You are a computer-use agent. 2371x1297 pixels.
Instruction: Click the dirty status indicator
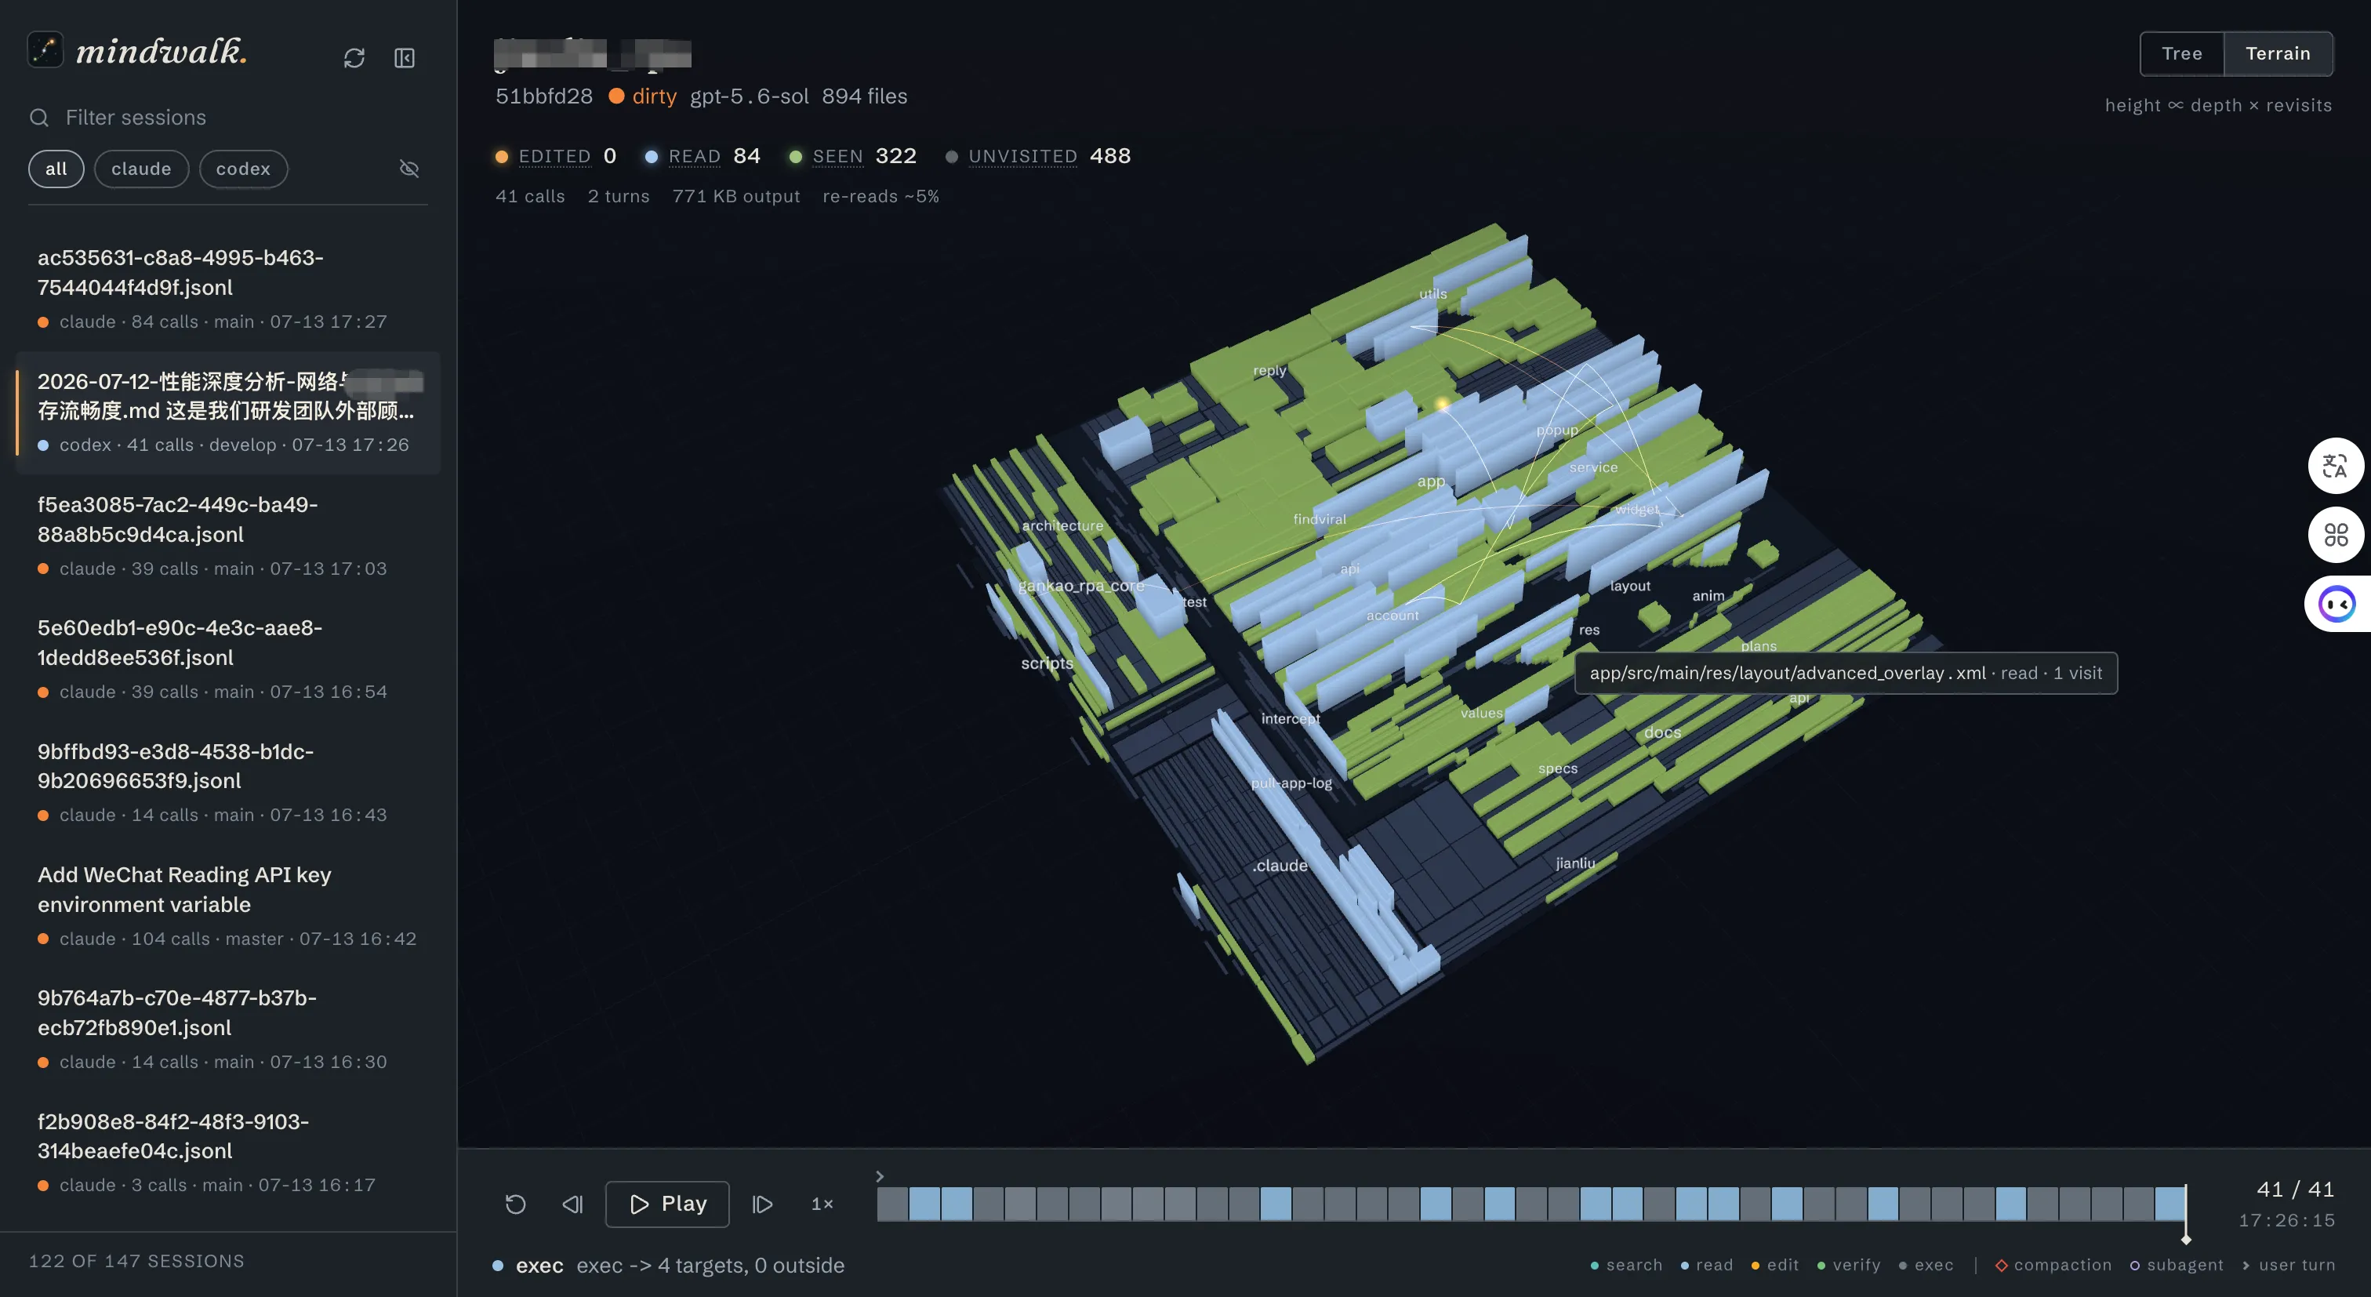644,96
